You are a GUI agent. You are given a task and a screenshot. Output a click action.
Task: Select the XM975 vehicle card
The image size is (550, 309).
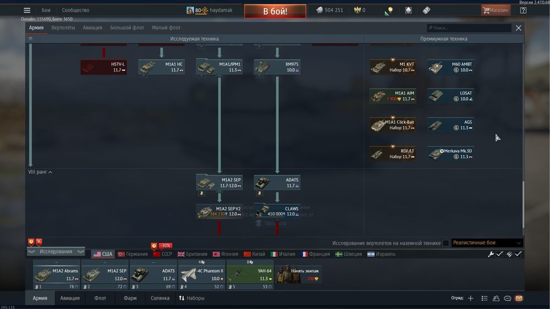click(x=277, y=67)
